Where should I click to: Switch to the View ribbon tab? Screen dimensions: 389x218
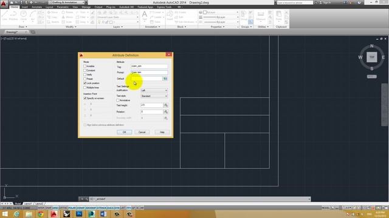(x=75, y=7)
